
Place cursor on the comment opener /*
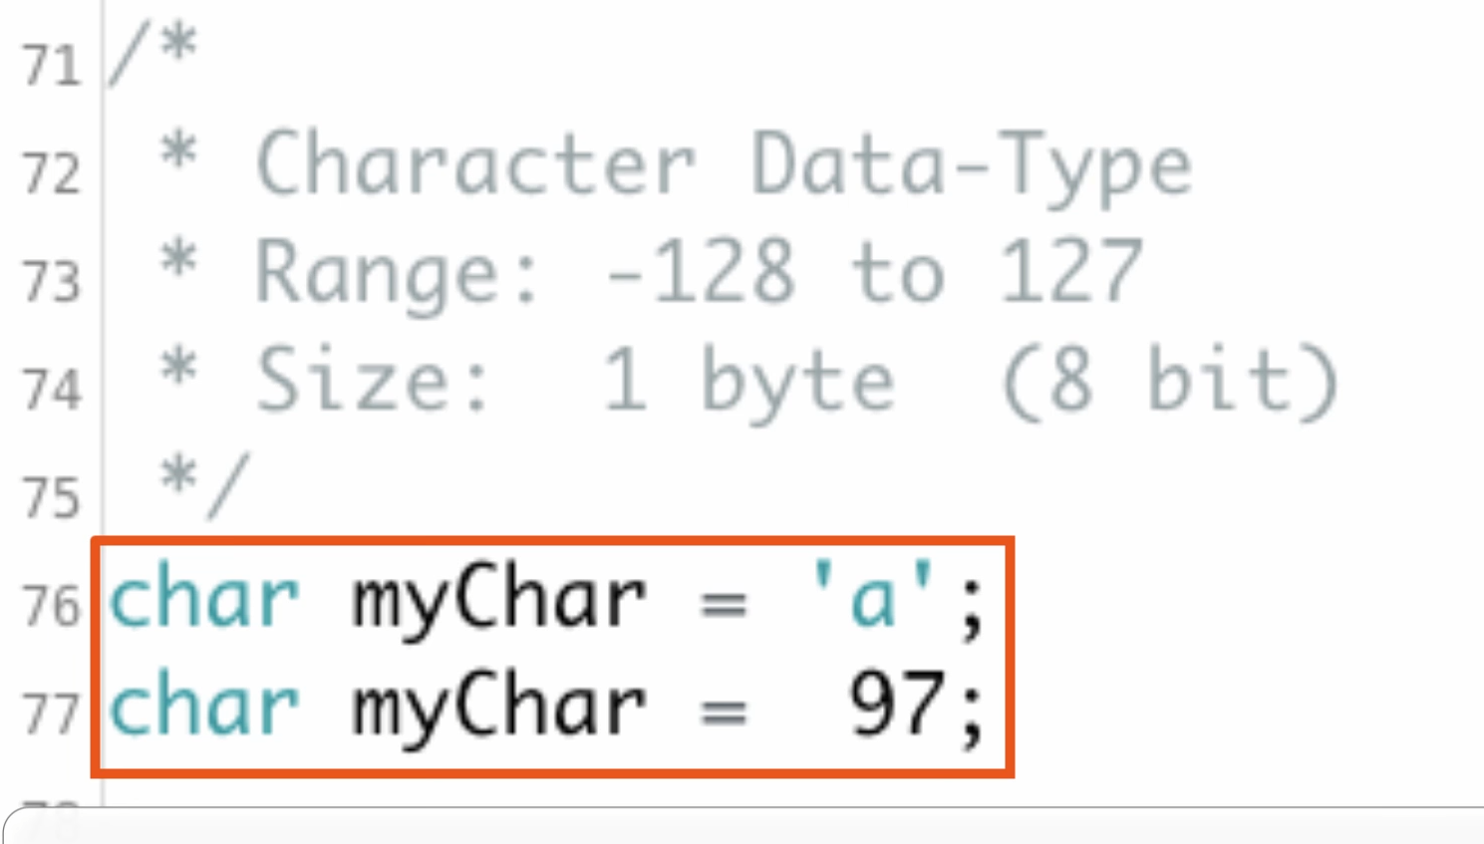coord(152,56)
